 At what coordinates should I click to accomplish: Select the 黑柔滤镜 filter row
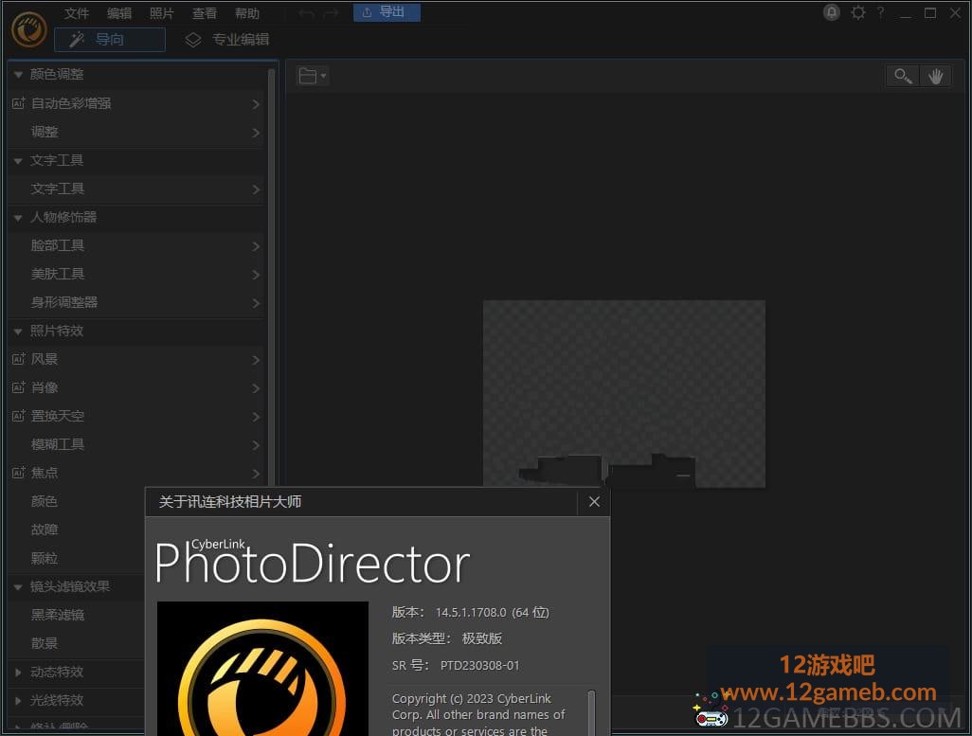(76, 615)
